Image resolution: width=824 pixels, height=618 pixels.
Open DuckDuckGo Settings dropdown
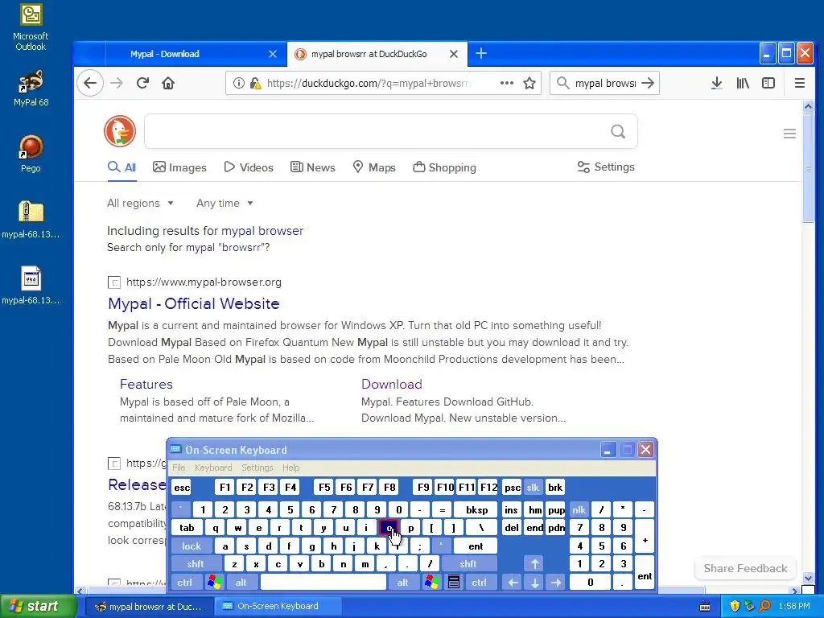606,167
